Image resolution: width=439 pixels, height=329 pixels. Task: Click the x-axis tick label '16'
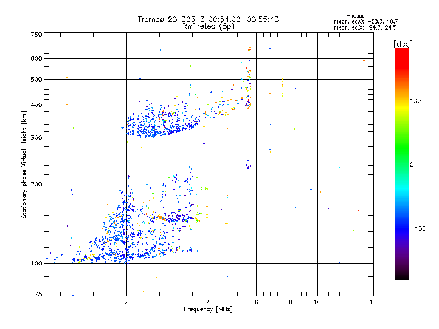click(373, 302)
